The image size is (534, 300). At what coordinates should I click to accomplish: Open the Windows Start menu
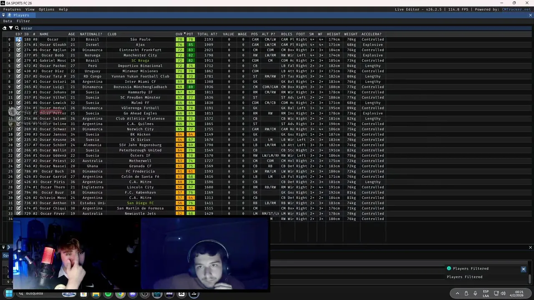click(x=9, y=294)
